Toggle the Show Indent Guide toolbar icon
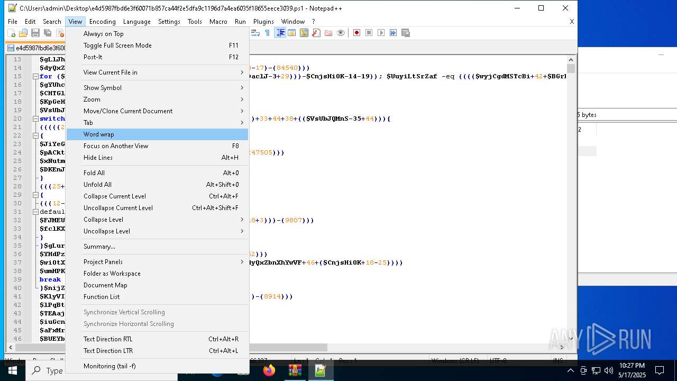The width and height of the screenshot is (677, 381). click(280, 33)
